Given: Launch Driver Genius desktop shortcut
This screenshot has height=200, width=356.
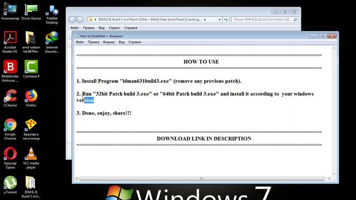Looking at the screenshot, I should coord(31,11).
